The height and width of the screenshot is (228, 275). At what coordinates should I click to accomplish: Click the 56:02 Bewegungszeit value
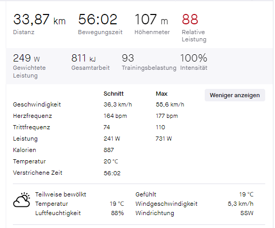(x=98, y=19)
